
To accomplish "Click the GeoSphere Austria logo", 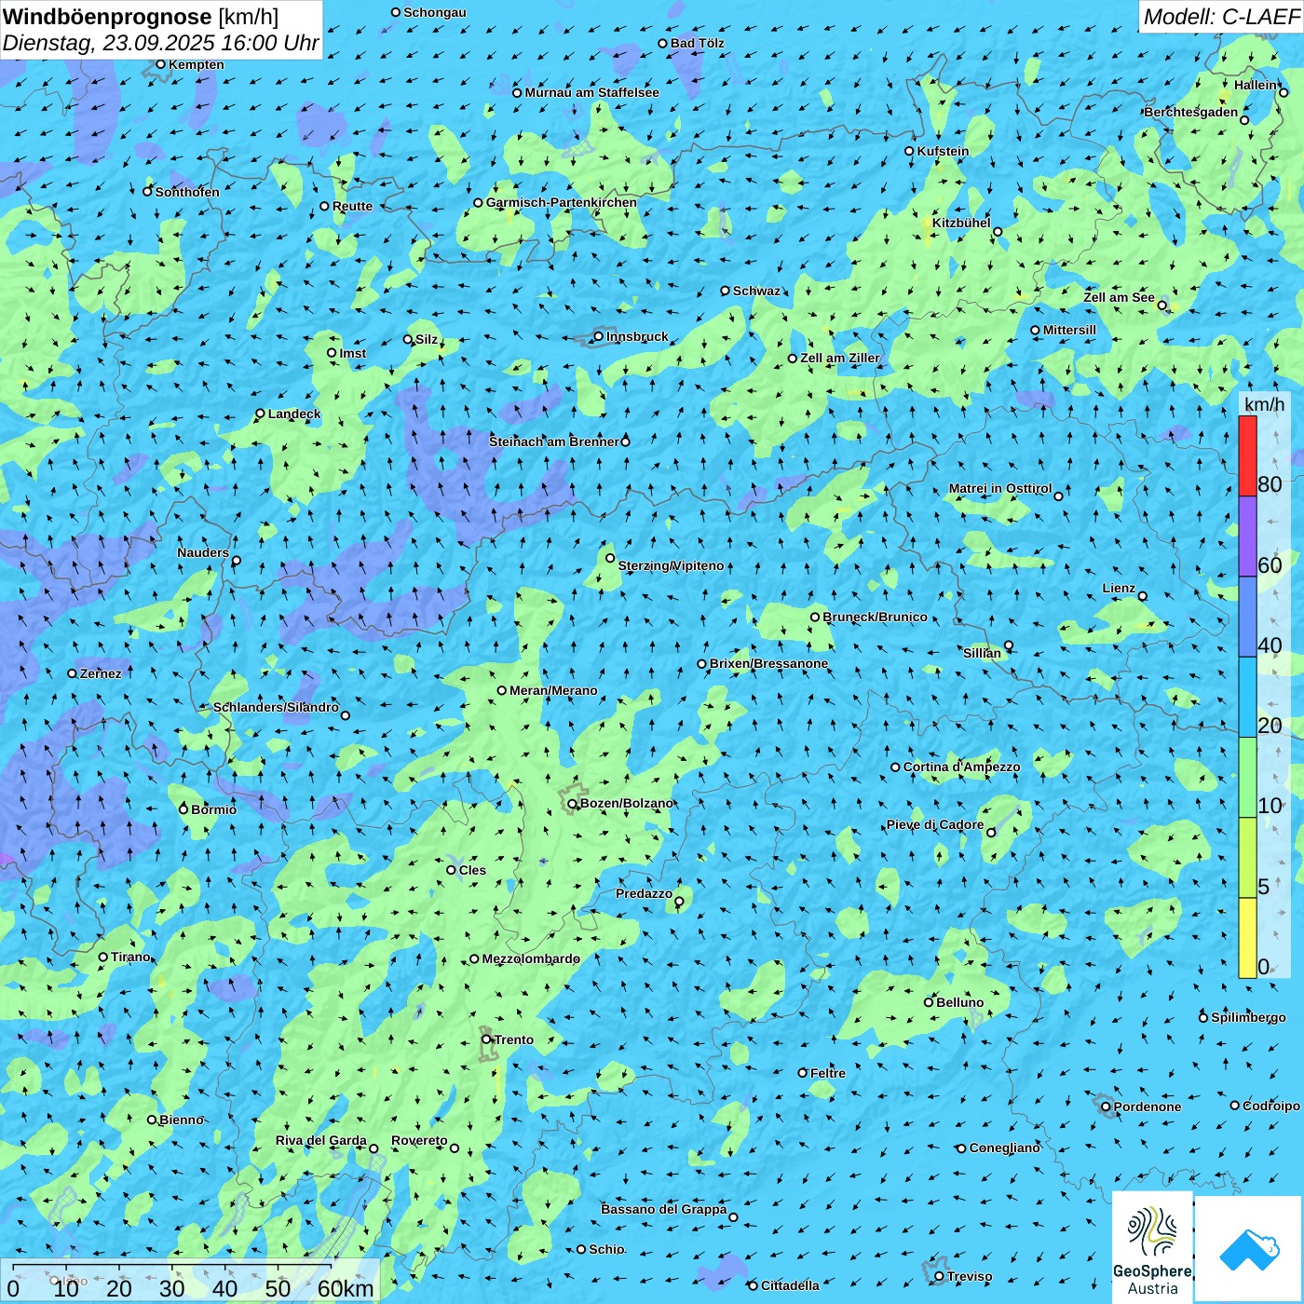I will (1152, 1250).
